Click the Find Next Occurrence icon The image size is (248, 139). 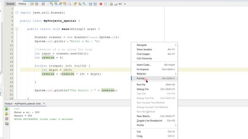60,4
